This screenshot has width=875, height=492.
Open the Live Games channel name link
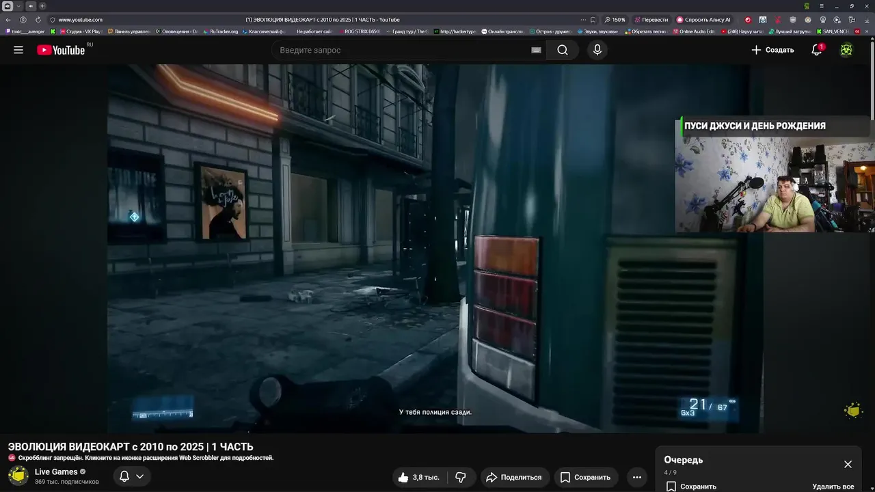[x=56, y=471]
